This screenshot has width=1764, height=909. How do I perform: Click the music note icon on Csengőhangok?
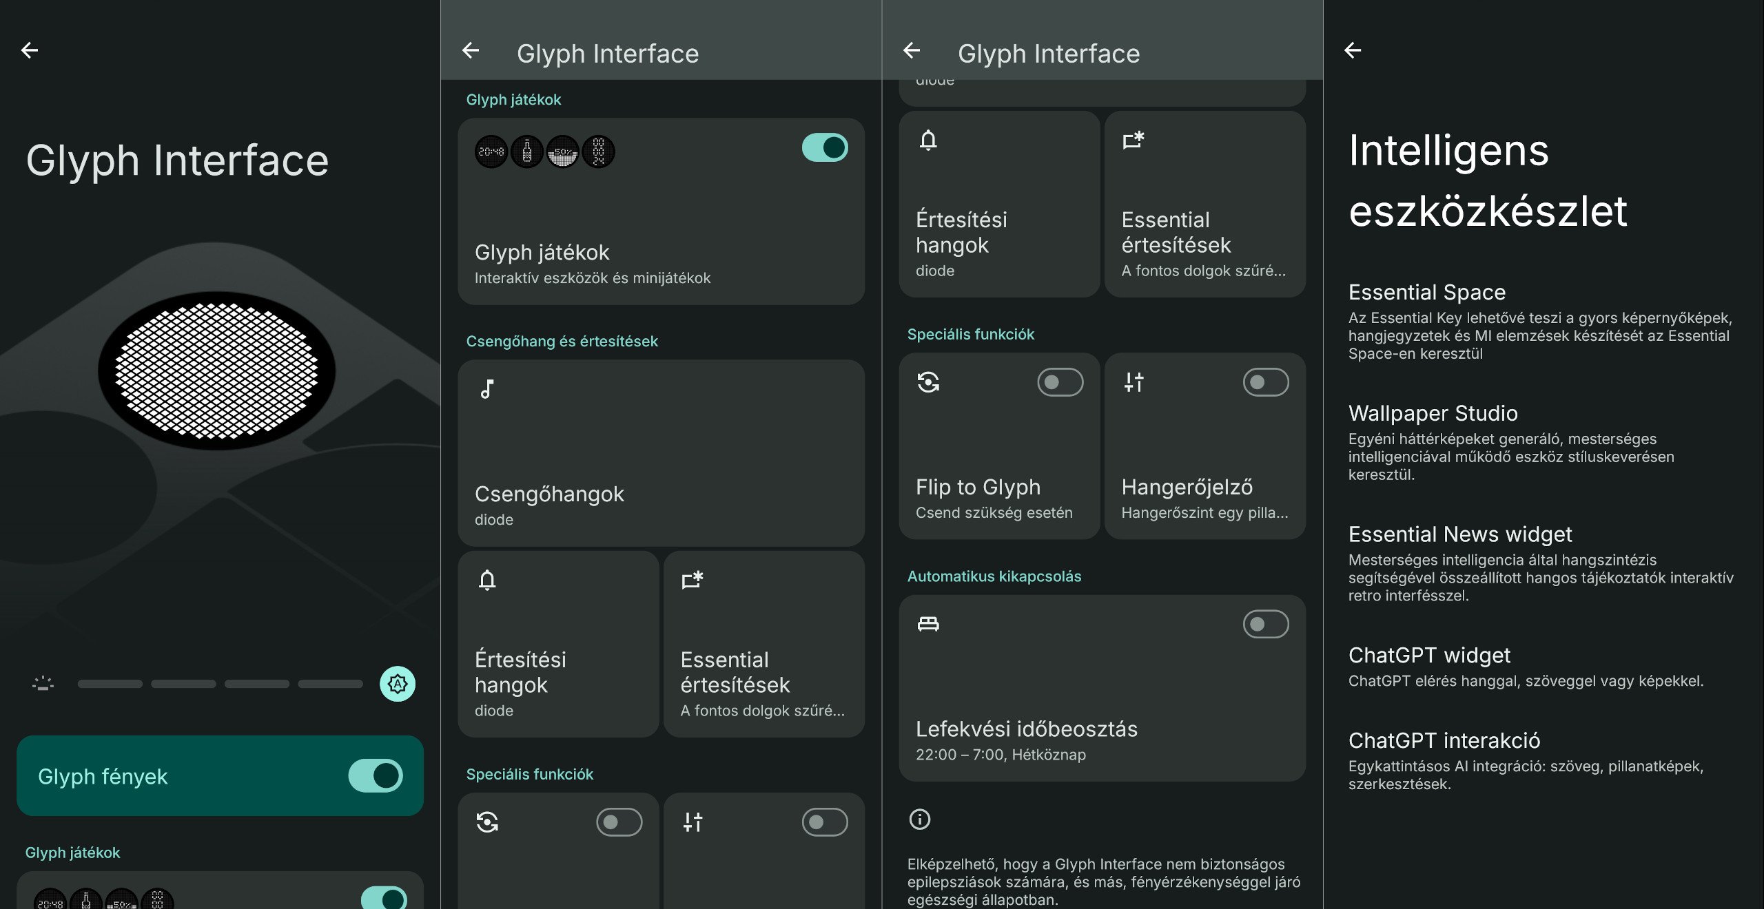487,389
